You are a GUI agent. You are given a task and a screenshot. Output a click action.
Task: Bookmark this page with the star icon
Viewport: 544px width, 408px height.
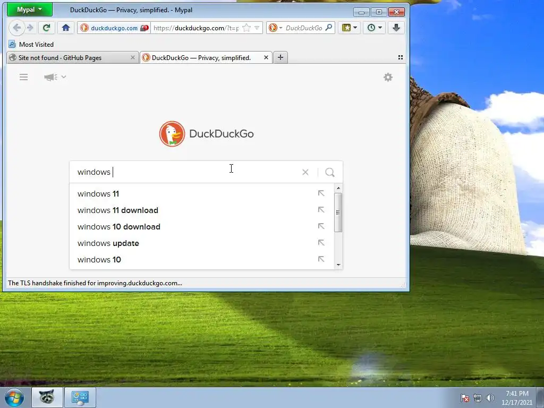pyautogui.click(x=246, y=28)
